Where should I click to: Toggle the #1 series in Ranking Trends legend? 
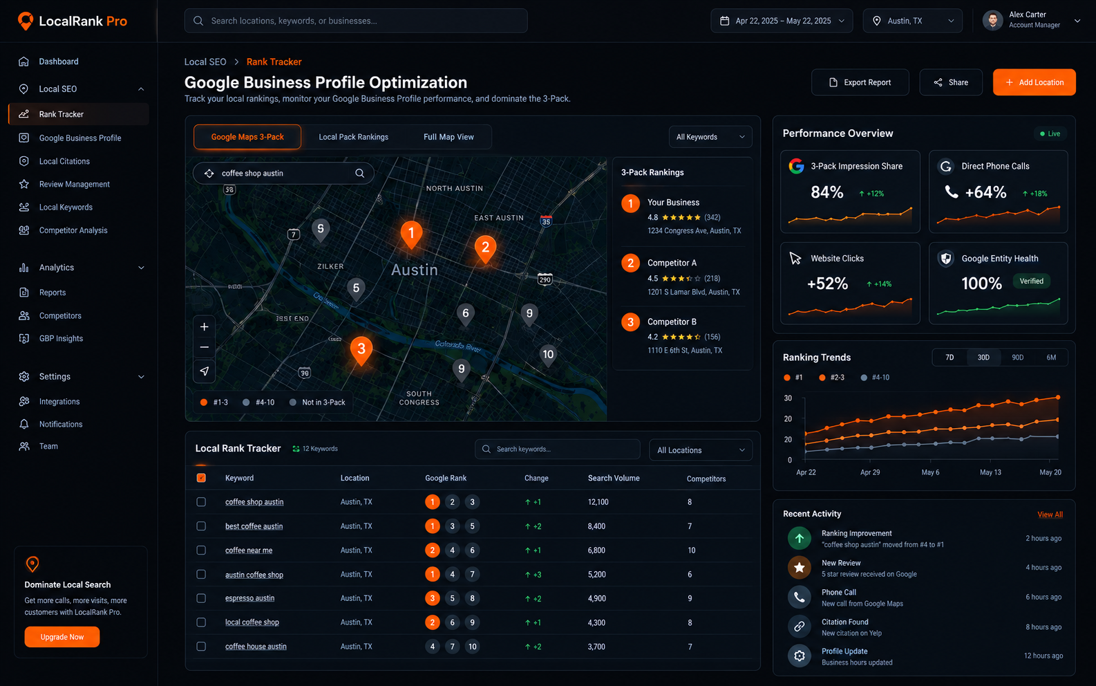793,378
